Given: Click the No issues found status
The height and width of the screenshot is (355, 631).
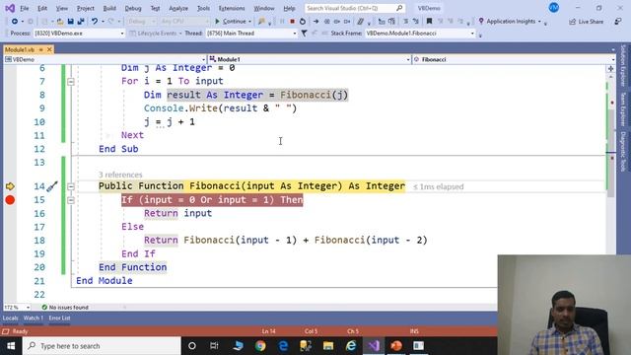Looking at the screenshot, I should coord(65,308).
